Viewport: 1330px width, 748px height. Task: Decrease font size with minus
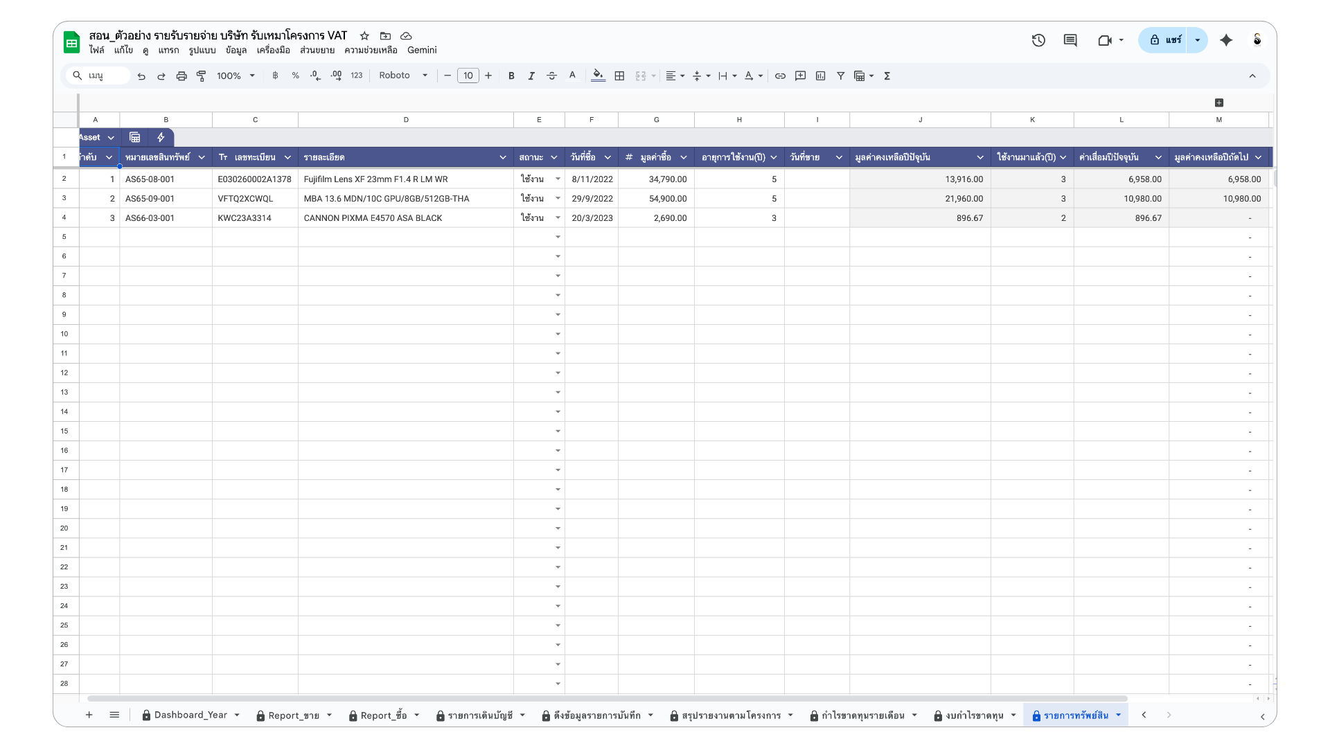click(x=447, y=75)
